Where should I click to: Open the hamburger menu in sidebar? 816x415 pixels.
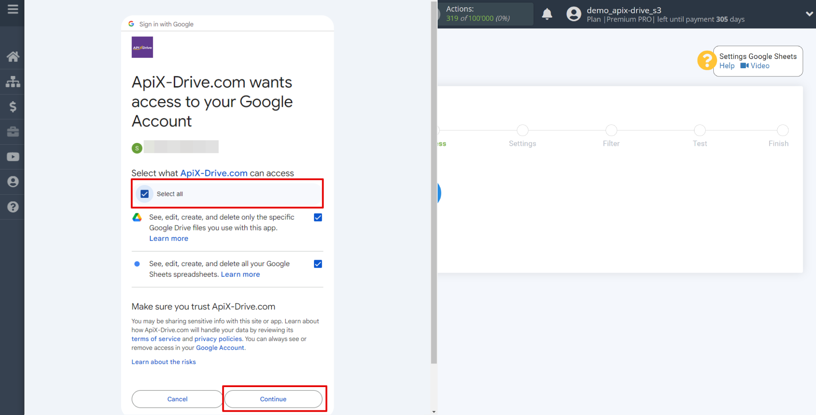[x=13, y=9]
